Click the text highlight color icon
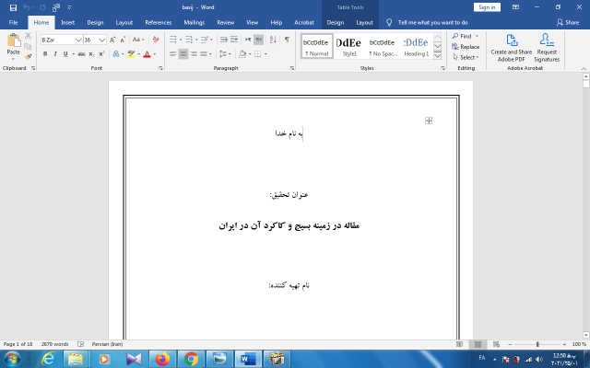The image size is (590, 368). click(131, 54)
